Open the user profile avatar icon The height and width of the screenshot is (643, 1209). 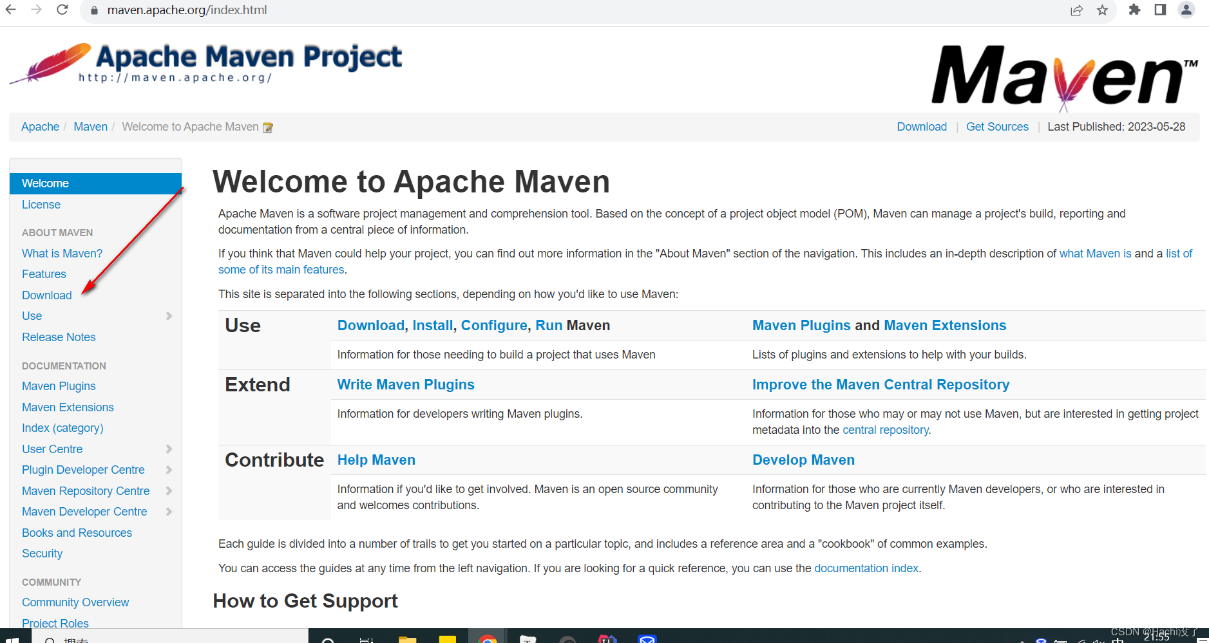point(1186,10)
